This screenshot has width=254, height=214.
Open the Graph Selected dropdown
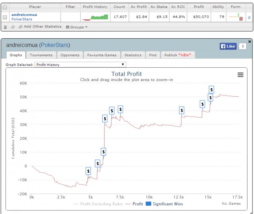coord(80,65)
